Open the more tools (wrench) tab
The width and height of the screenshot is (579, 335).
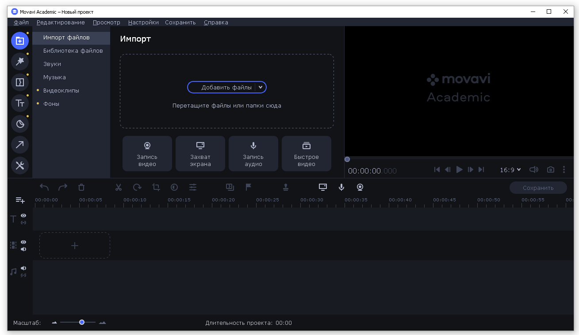pos(20,166)
